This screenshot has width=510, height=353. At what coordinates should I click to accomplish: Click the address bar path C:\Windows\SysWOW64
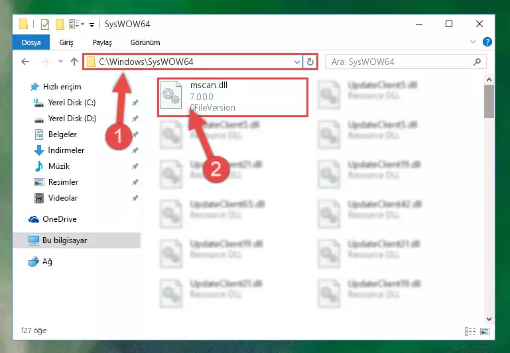pos(146,62)
